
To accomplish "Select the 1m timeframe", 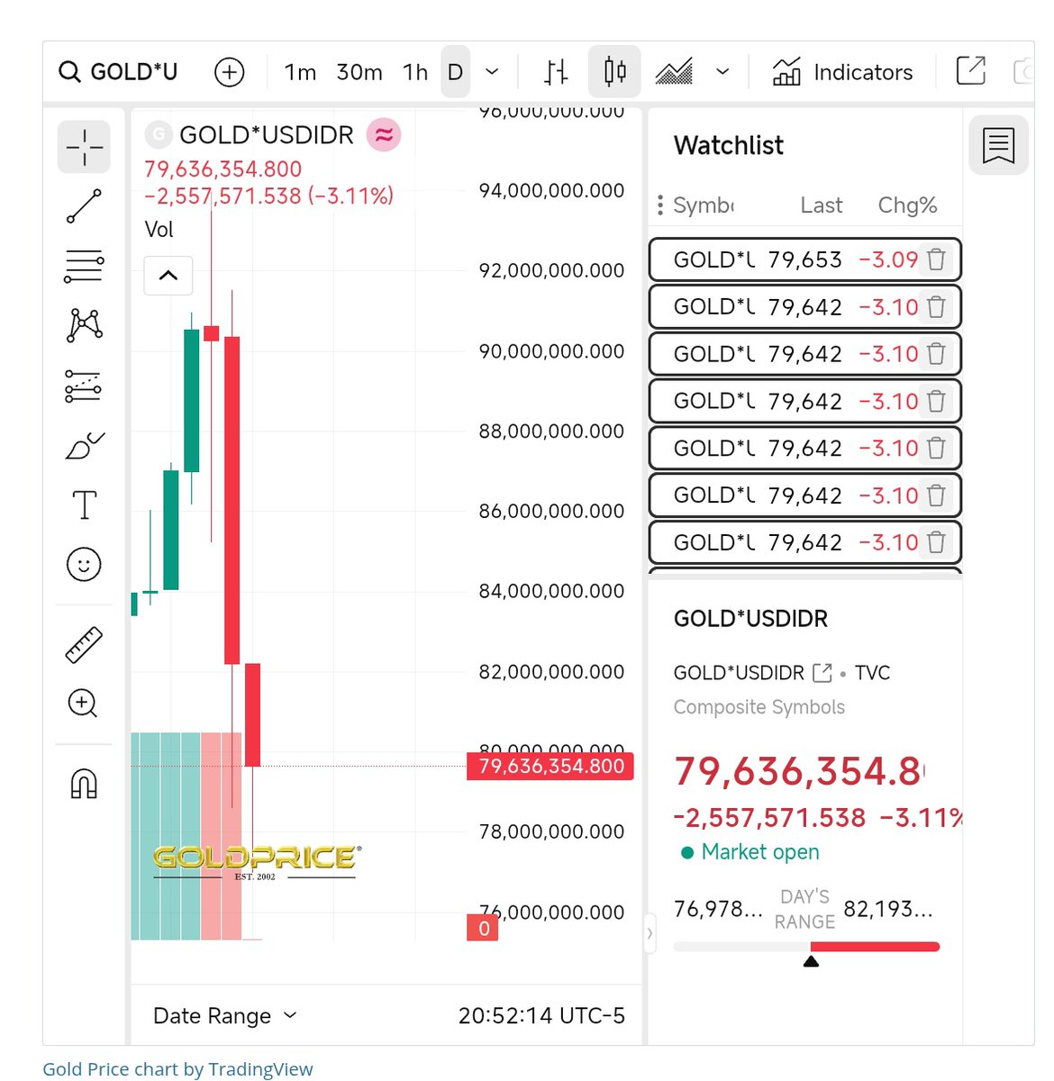I will [300, 72].
